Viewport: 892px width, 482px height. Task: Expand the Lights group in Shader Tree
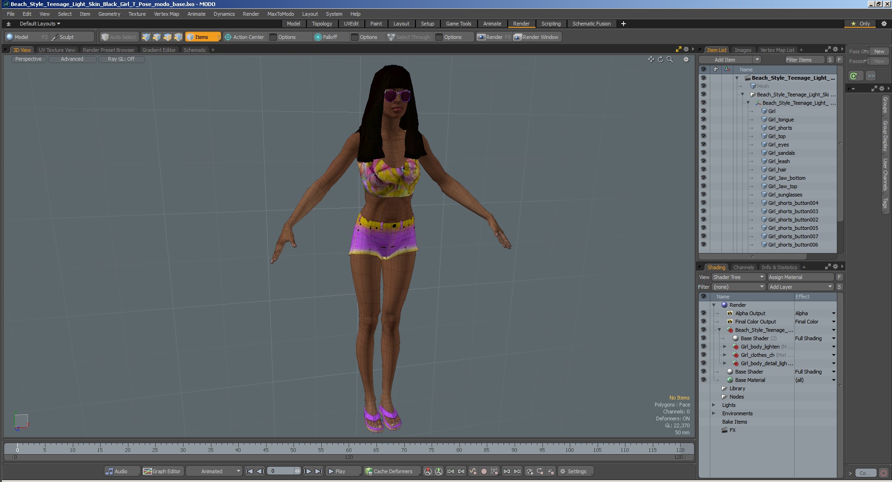point(714,405)
